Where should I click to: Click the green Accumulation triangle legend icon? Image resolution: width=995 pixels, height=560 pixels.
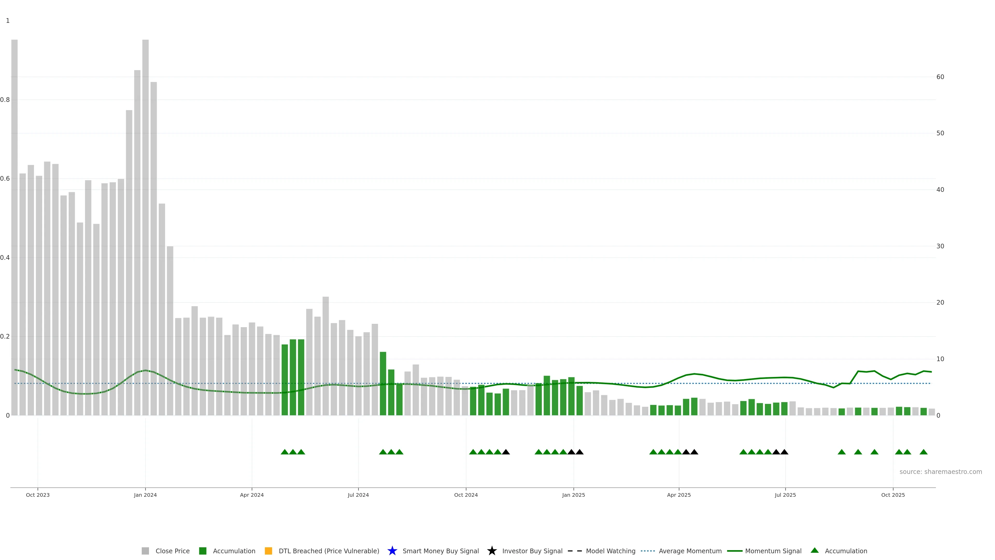click(815, 550)
